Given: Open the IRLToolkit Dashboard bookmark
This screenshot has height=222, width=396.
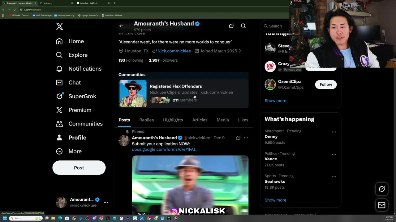Looking at the screenshot, I should 19,15.
